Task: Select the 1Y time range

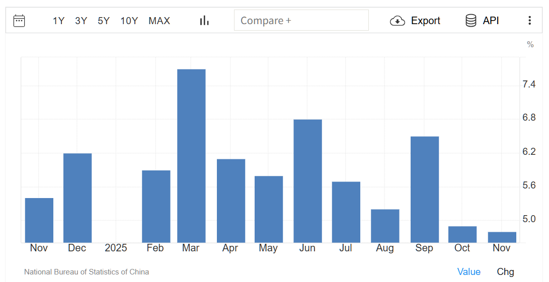Action: [58, 21]
